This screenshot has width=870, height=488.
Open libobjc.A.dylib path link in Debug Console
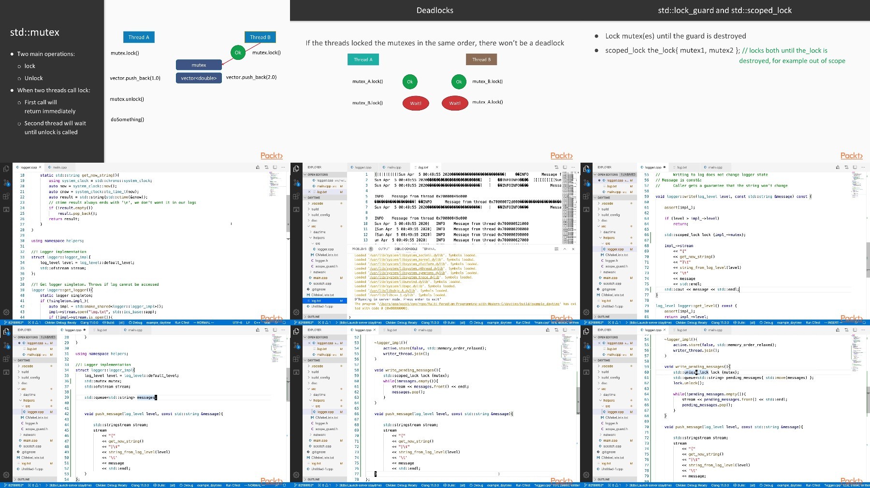[392, 291]
